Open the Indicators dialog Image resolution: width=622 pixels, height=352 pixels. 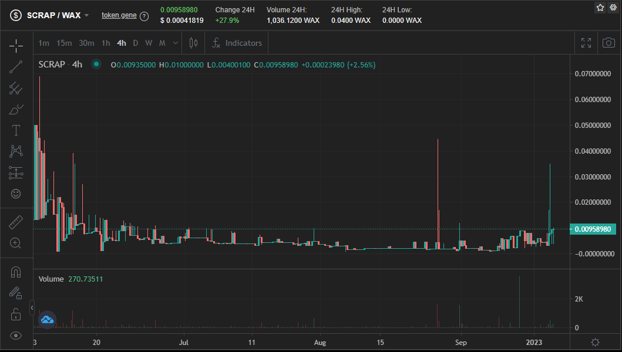pos(237,43)
